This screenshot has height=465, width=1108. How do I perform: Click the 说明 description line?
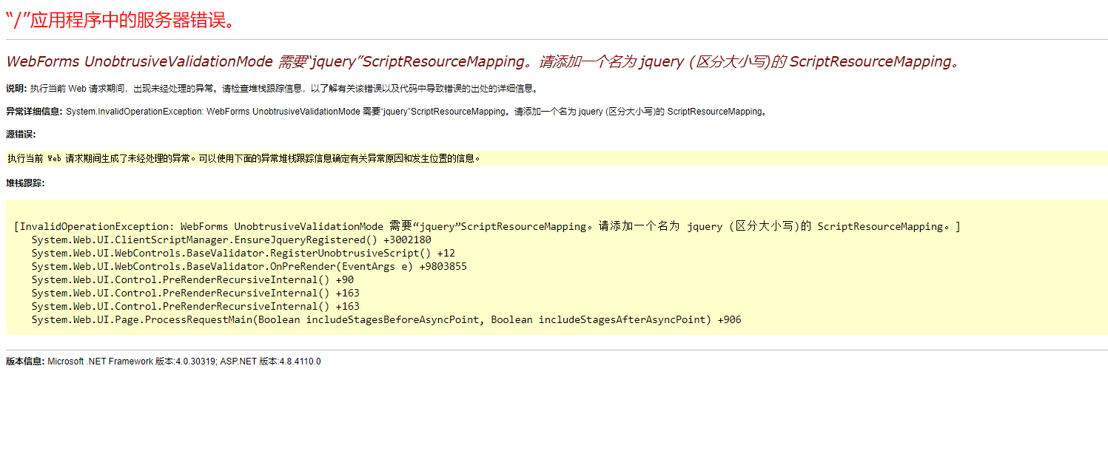coord(272,89)
